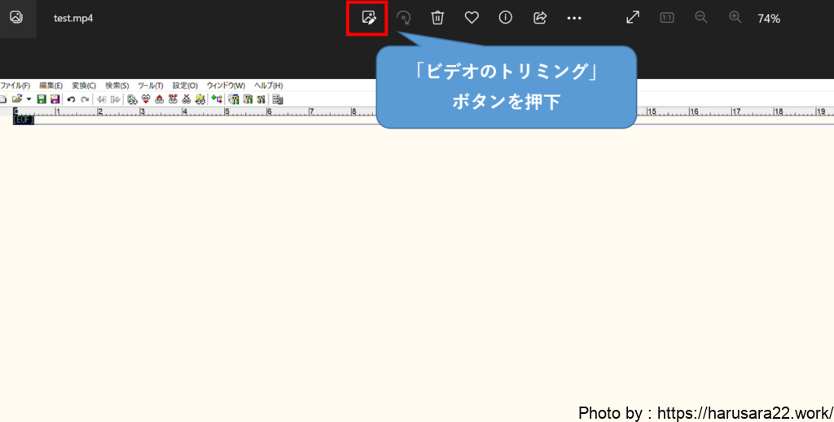Click the rotate icon
Viewport: 834px width, 422px height.
click(x=403, y=18)
